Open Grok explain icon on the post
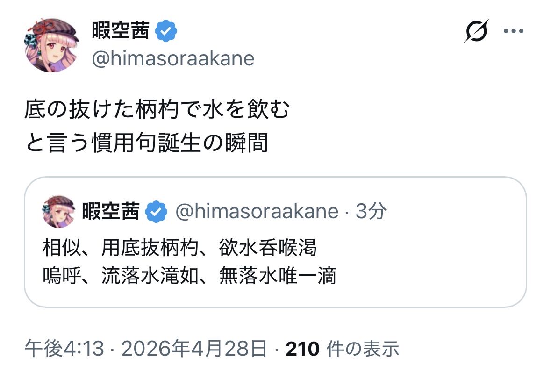This screenshot has width=551, height=379. pyautogui.click(x=476, y=31)
